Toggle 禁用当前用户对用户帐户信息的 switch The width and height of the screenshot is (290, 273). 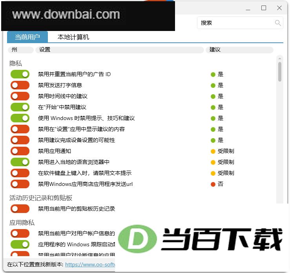20,233
